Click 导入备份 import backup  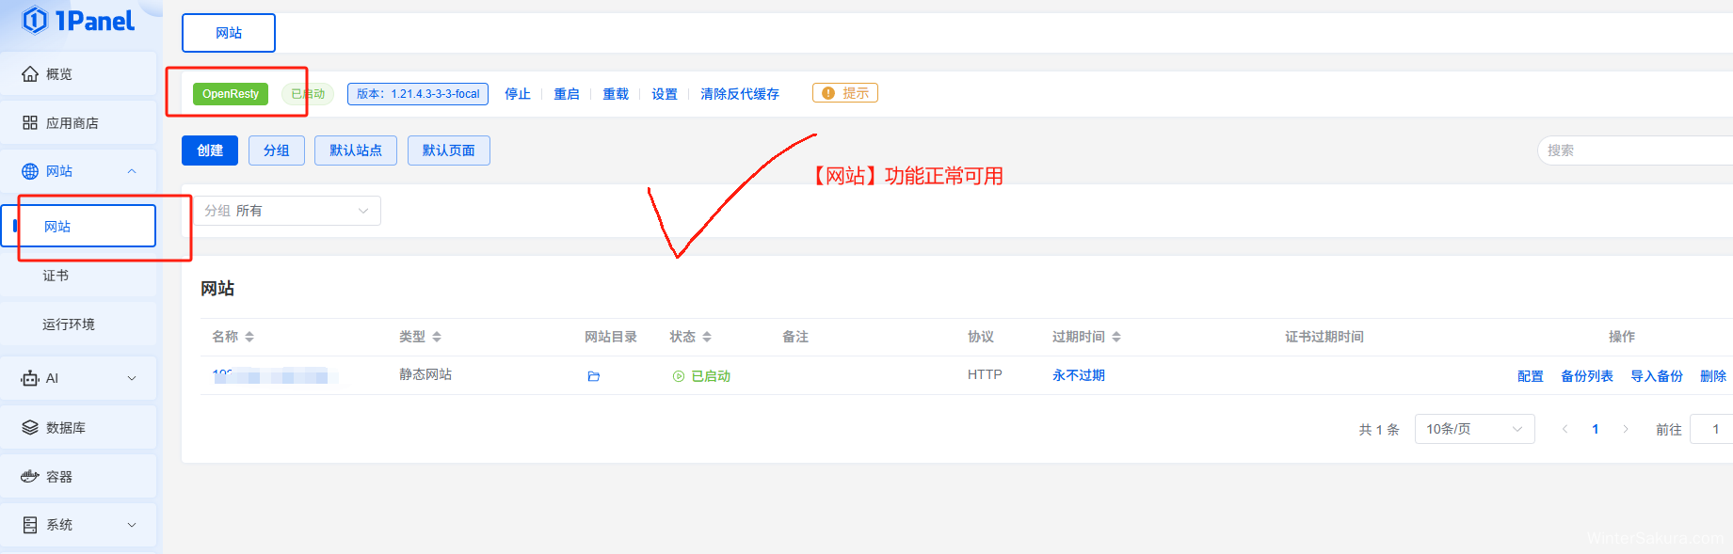(1657, 376)
